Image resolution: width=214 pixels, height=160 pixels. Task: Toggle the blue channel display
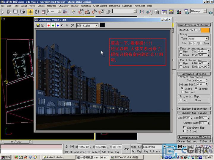58,25
